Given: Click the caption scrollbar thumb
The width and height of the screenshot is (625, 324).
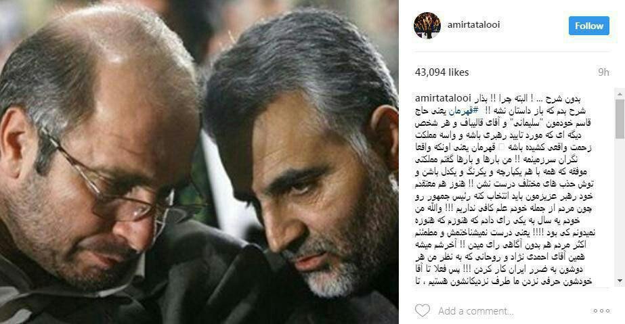Looking at the screenshot, I should (x=620, y=120).
